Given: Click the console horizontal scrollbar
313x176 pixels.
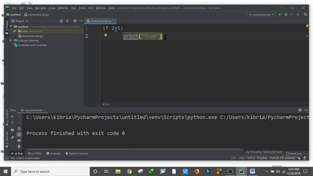Looking at the screenshot, I should [x=135, y=149].
